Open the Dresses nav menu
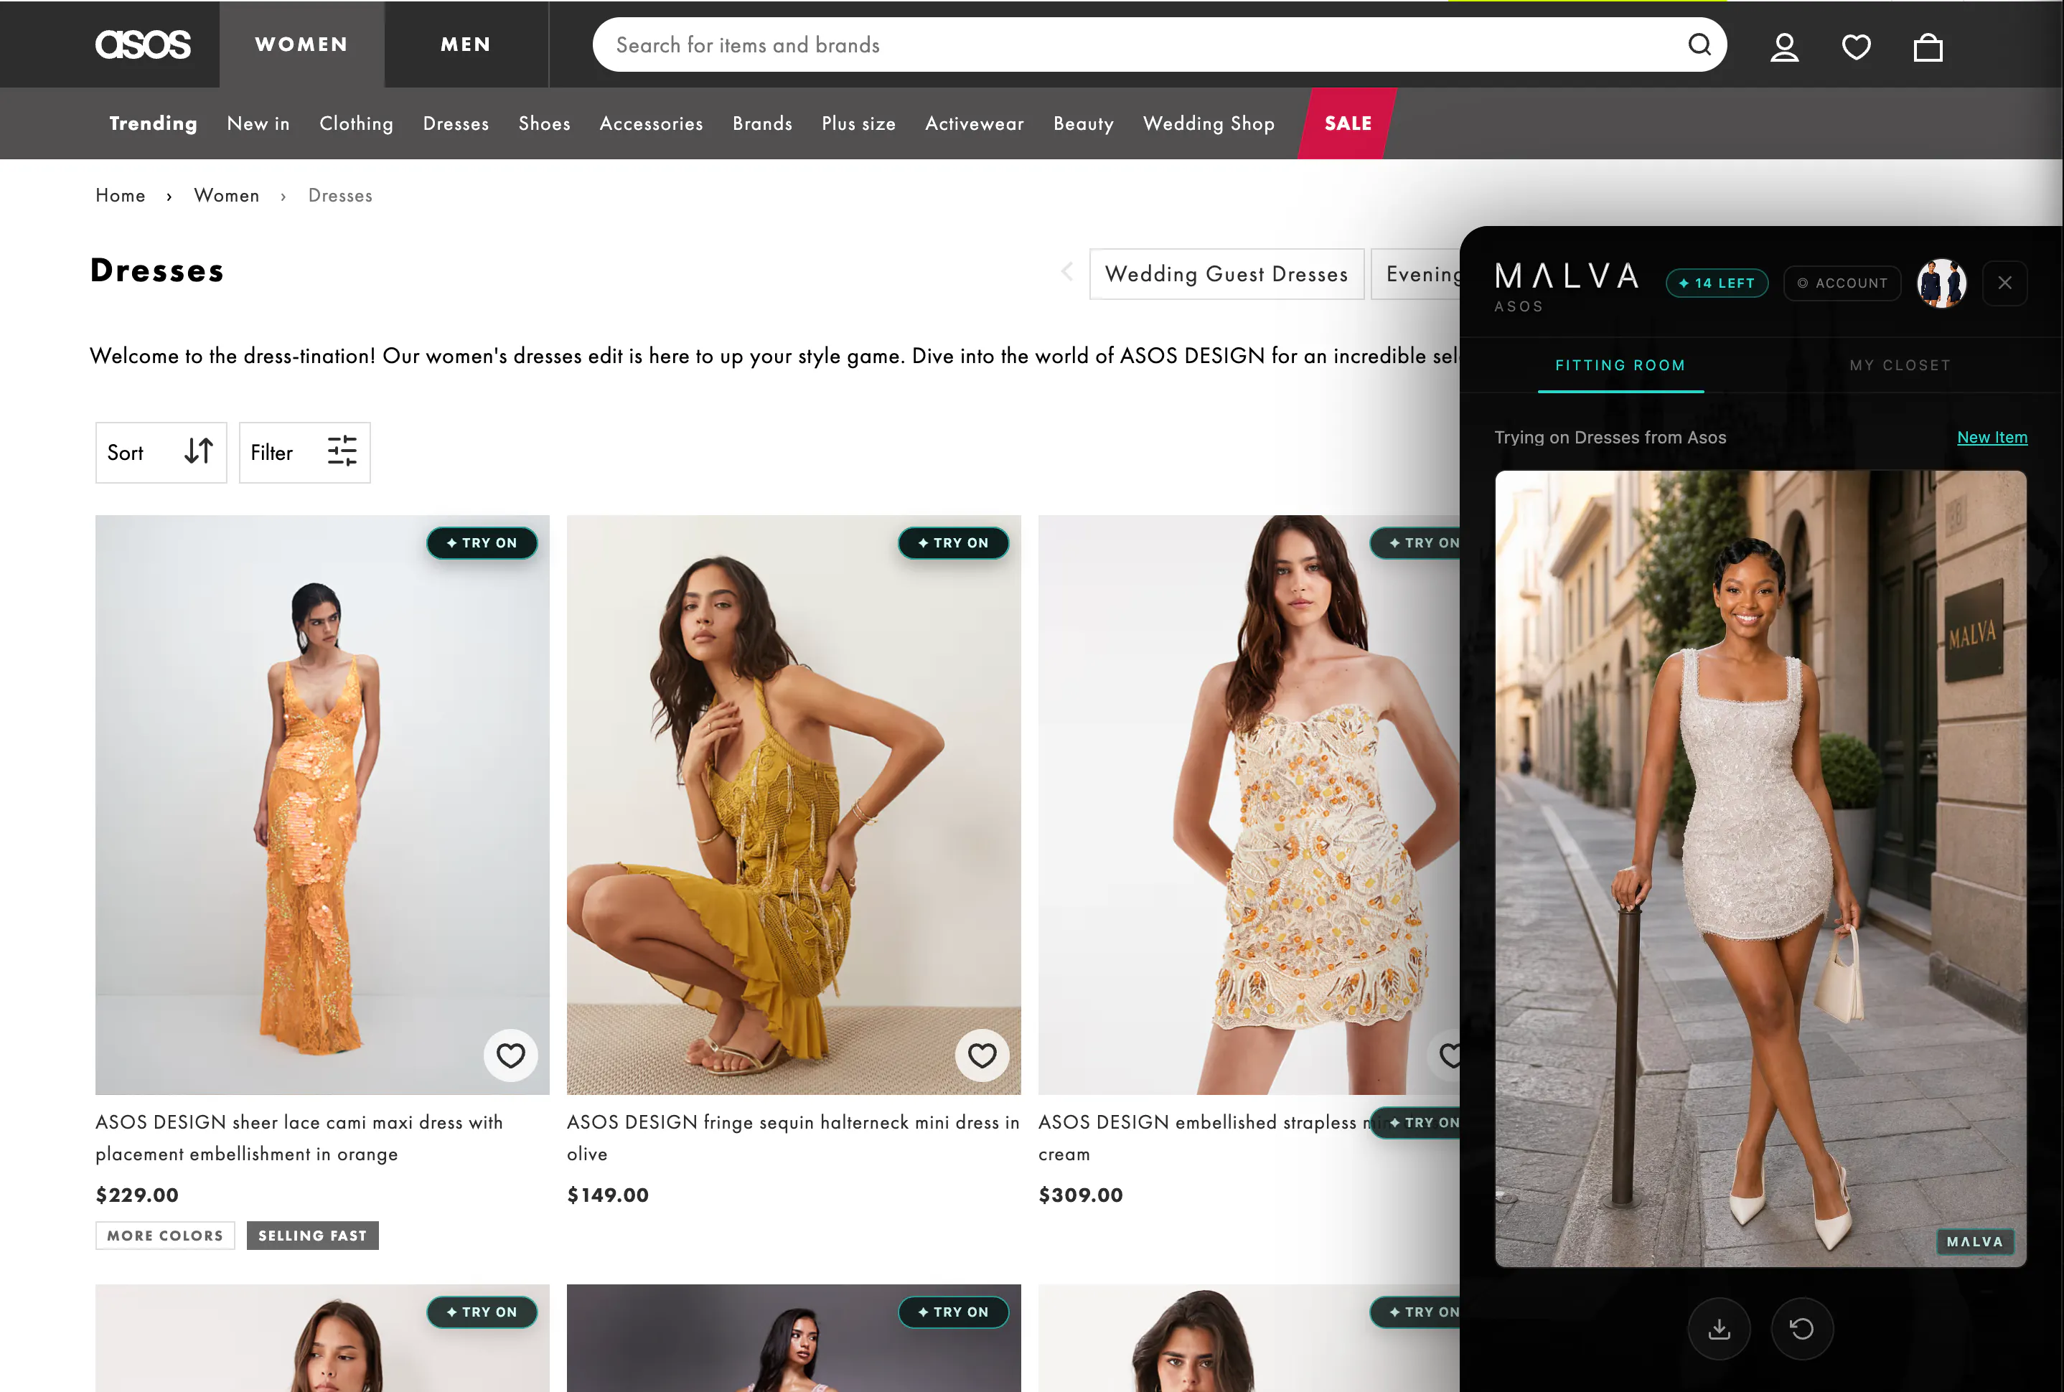Image resolution: width=2064 pixels, height=1392 pixels. [x=456, y=123]
